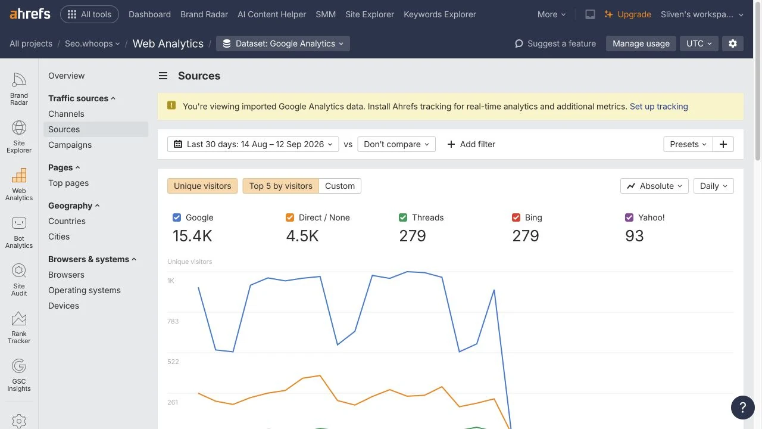Open Site Explorer sidebar icon
Viewport: 762px width, 429px height.
pos(19,136)
